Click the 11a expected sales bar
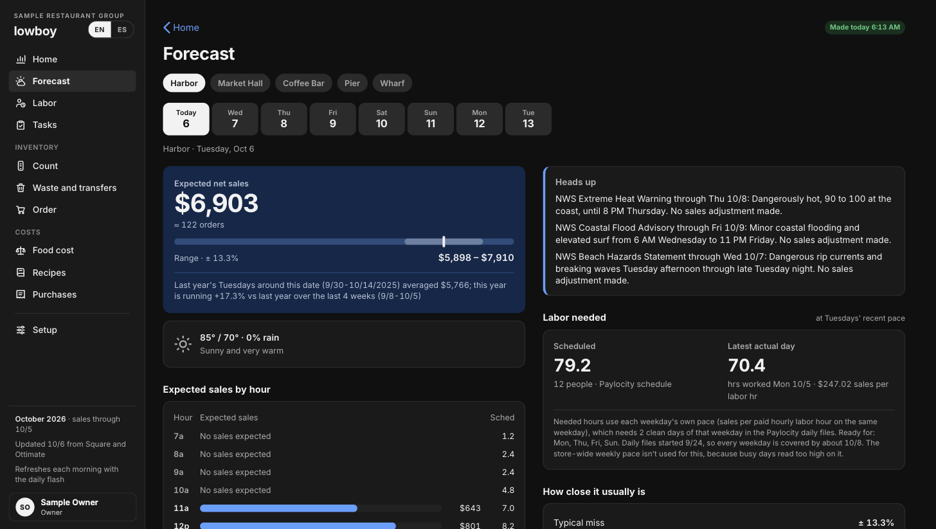 [x=278, y=508]
